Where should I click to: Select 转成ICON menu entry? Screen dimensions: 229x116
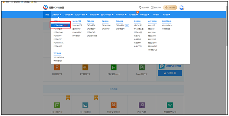pos(137,46)
